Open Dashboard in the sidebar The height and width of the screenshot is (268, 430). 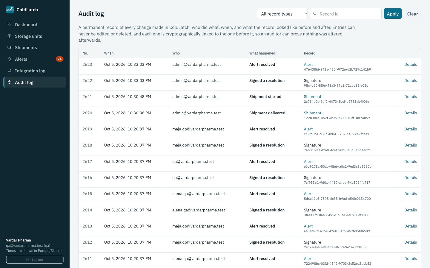(35, 25)
